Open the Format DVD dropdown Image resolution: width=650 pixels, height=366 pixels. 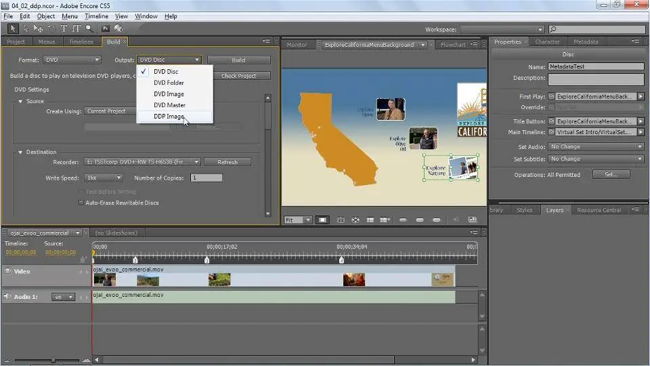pos(72,60)
